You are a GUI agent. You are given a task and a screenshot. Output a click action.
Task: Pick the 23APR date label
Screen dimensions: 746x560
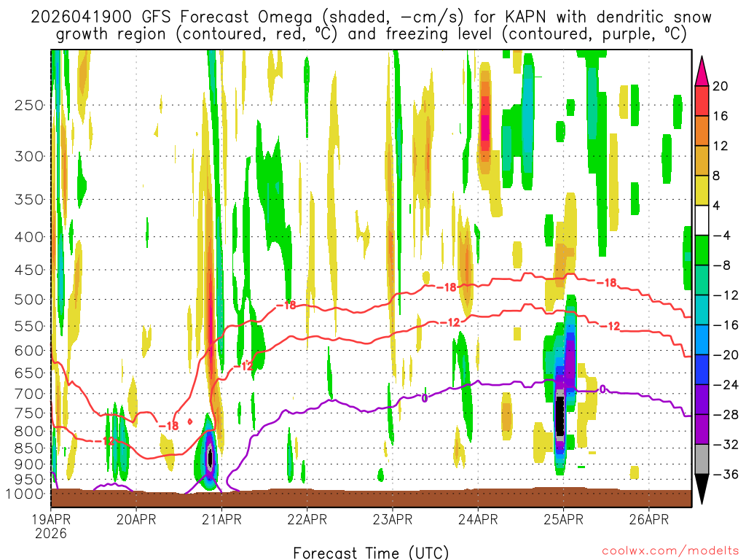393,519
